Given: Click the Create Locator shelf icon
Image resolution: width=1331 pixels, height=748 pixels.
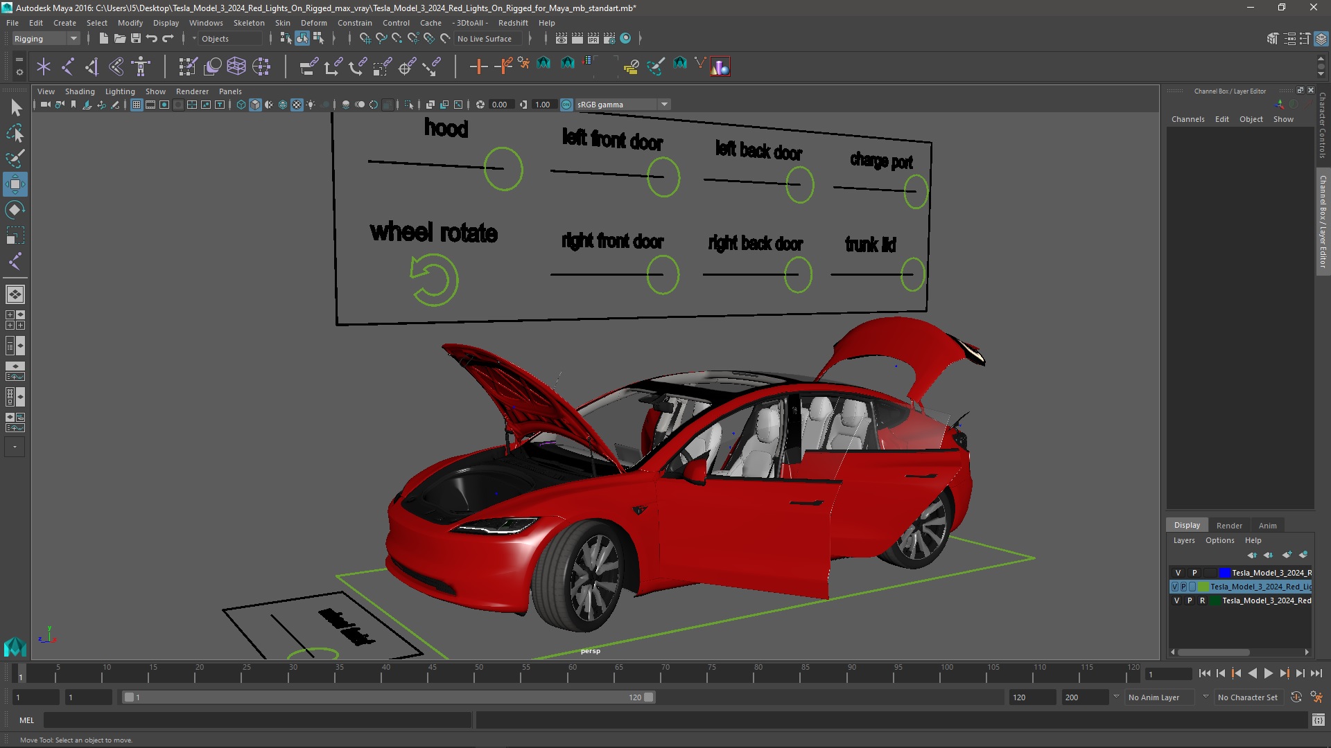Looking at the screenshot, I should click(44, 66).
